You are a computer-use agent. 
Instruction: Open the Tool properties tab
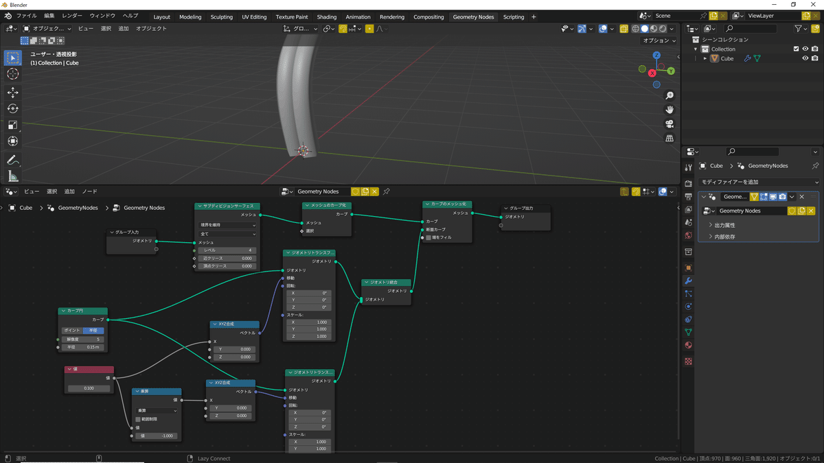tap(689, 167)
